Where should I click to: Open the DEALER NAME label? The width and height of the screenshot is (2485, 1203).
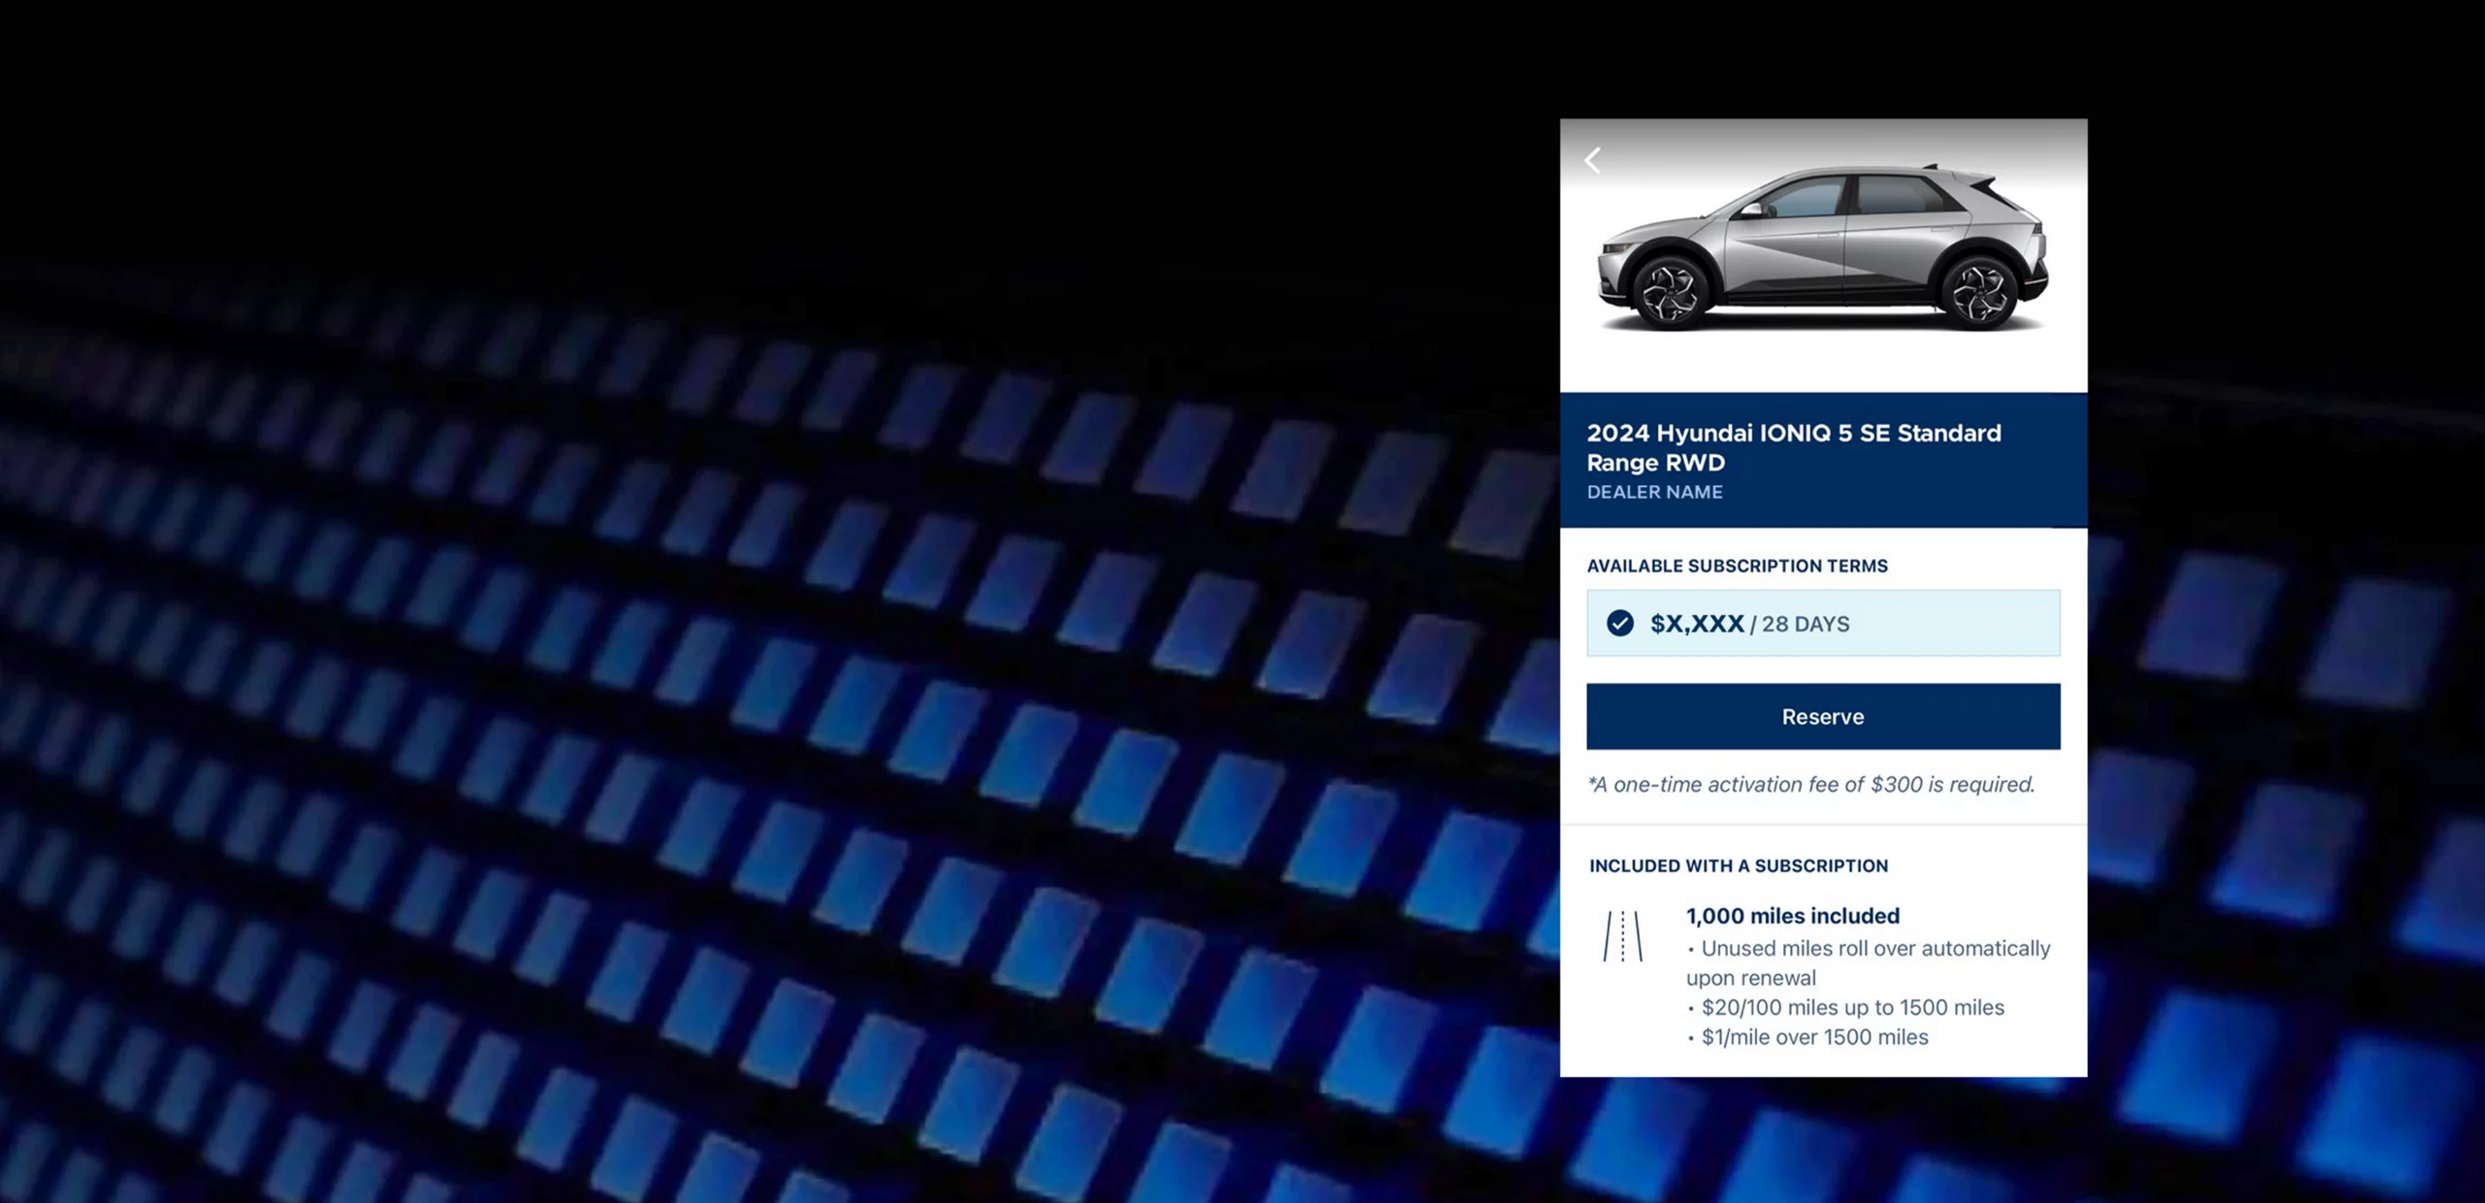pyautogui.click(x=1654, y=492)
